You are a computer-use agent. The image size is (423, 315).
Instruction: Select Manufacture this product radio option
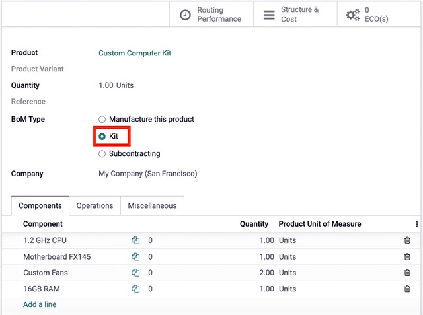coord(102,120)
